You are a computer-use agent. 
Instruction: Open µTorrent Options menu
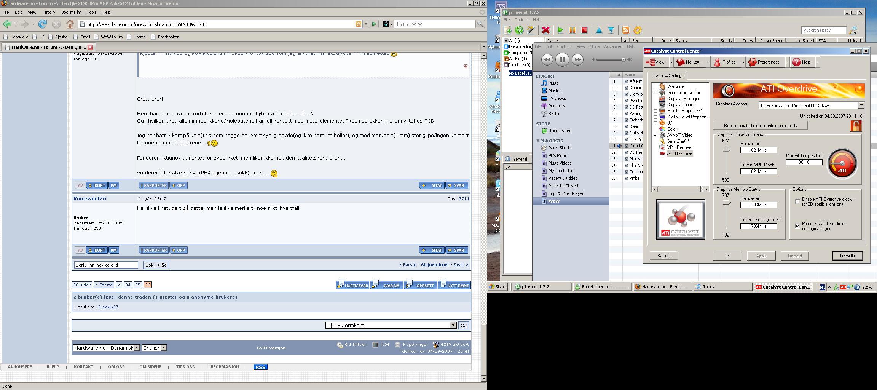coord(521,20)
